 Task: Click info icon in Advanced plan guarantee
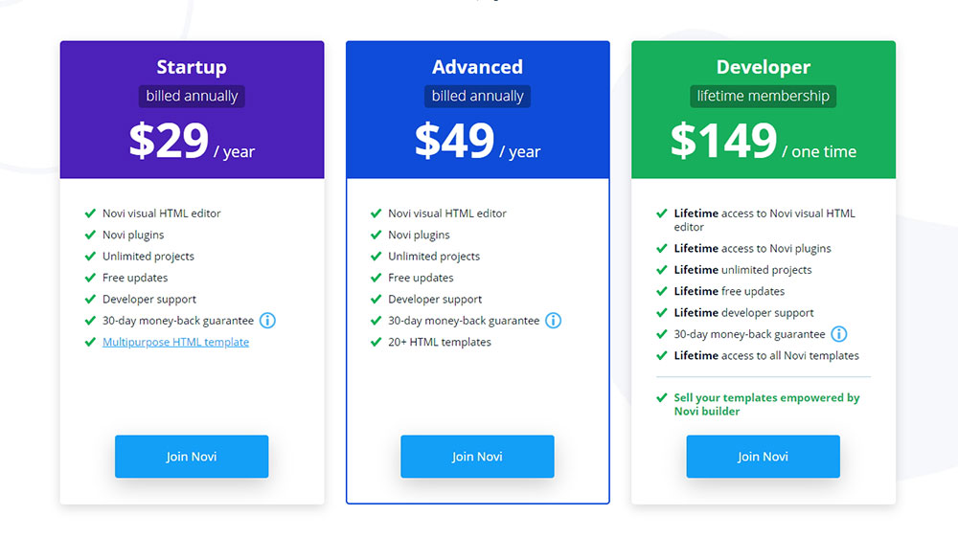click(x=553, y=321)
